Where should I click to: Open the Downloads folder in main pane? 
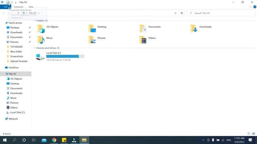coord(194,29)
